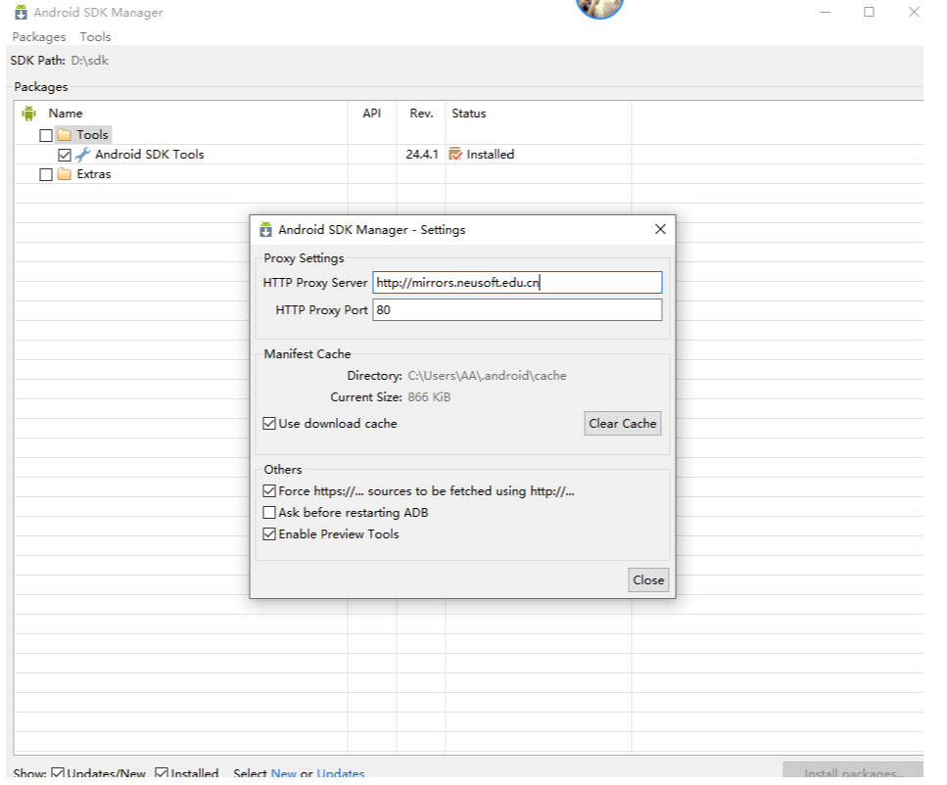The height and width of the screenshot is (785, 947).
Task: Uncheck the Android SDK Tools checkbox
Action: tap(65, 156)
